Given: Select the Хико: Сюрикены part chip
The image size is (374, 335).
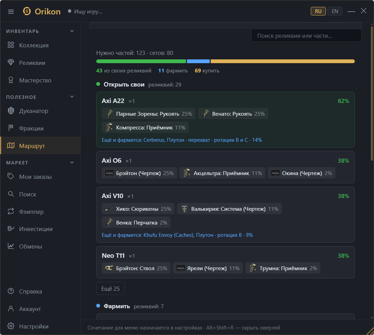Looking at the screenshot, I should [138, 209].
